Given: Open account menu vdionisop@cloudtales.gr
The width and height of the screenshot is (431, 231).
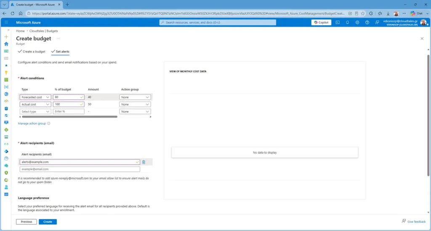Looking at the screenshot, I should 405,23.
